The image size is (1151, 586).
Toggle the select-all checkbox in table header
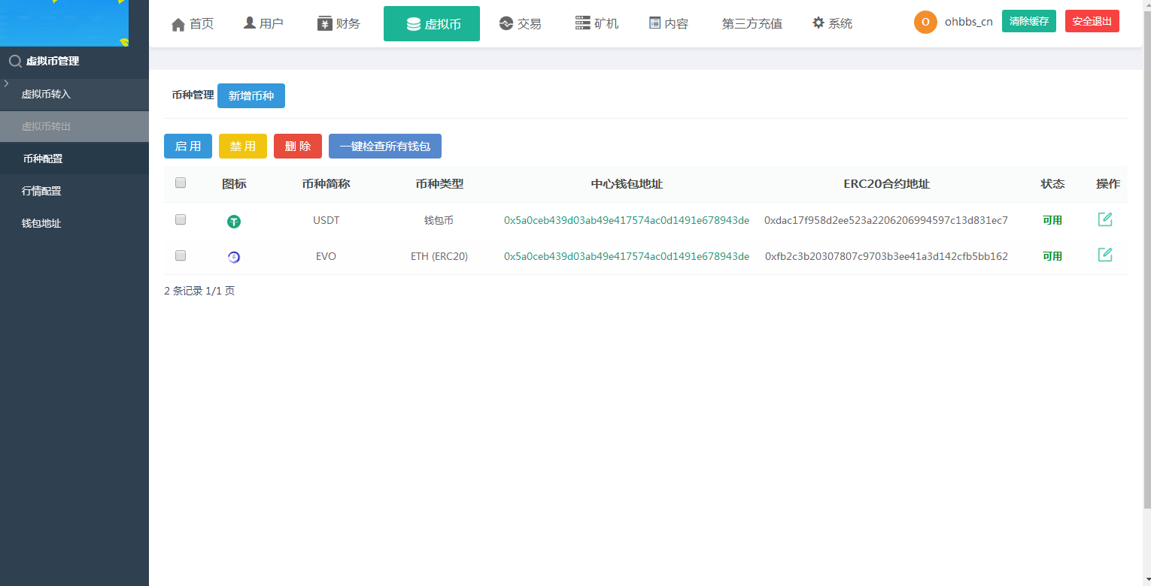181,183
